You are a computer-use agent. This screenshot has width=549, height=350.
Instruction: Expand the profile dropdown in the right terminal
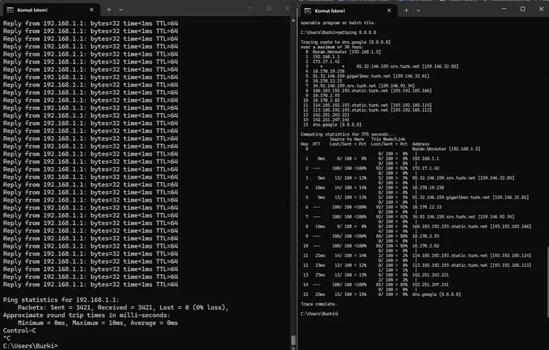418,10
